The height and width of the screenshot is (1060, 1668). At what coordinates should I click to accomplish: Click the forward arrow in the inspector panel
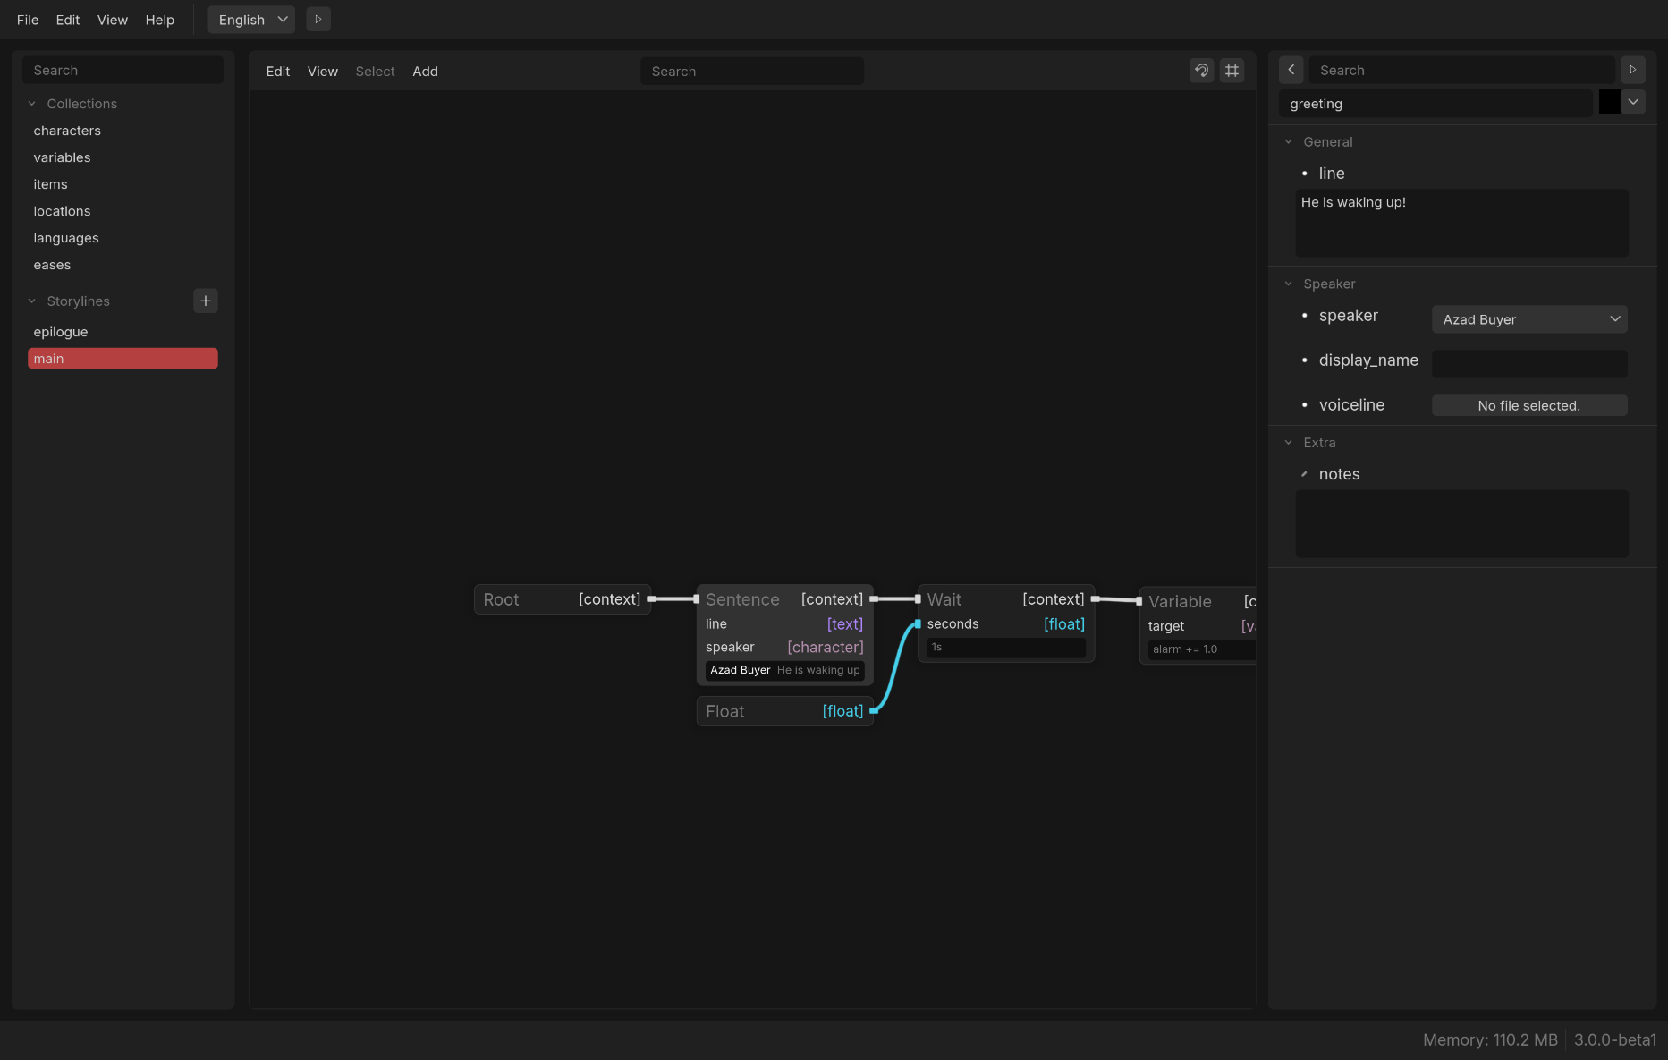point(1633,70)
